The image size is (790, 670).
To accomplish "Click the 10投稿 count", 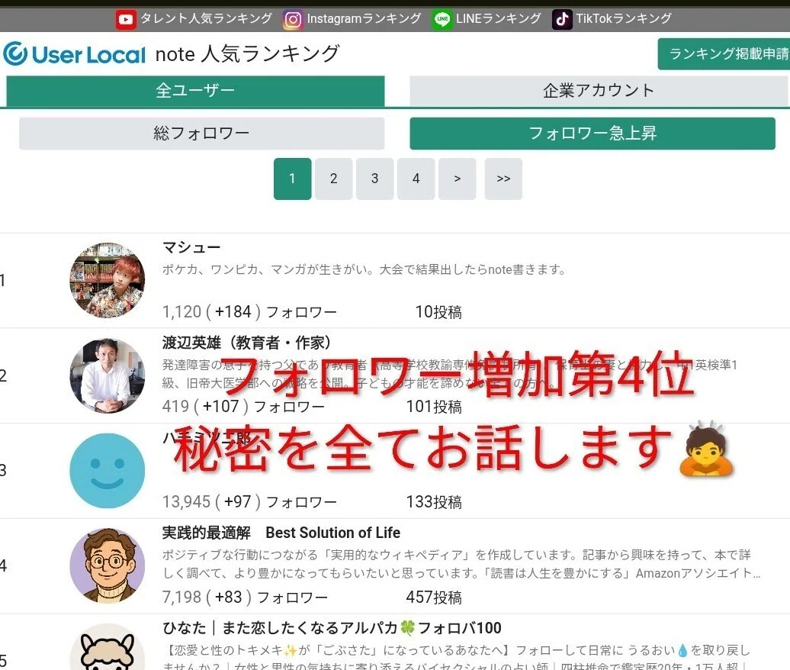I will [438, 312].
